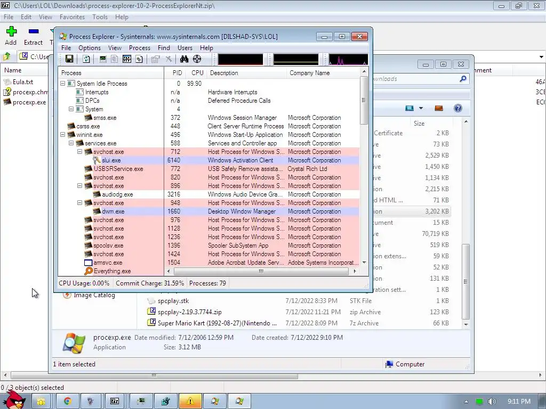Open the Favorites menu in 7-Zip
The image size is (546, 409).
72,17
